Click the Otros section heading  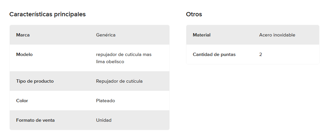pyautogui.click(x=194, y=14)
